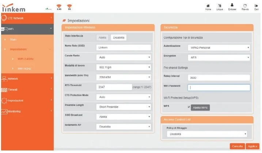The width and height of the screenshot is (262, 153).
Task: Click the RTS Threshold input field
Action: [114, 87]
